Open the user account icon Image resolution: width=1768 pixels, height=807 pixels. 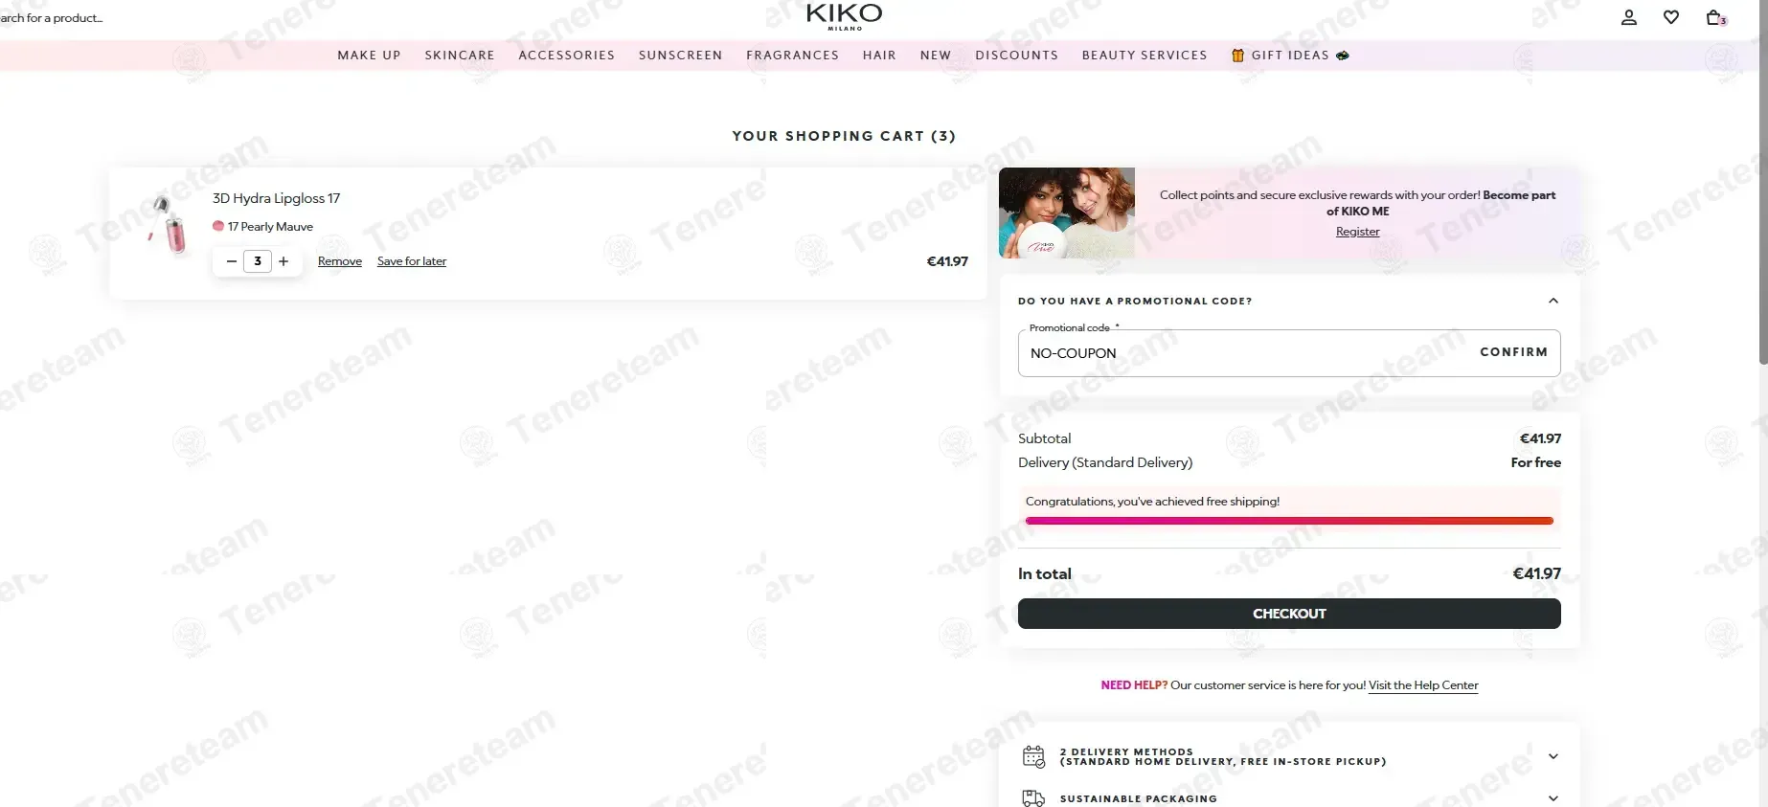[1628, 17]
